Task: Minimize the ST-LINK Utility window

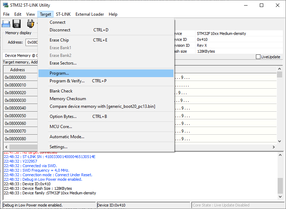Action: coord(246,5)
